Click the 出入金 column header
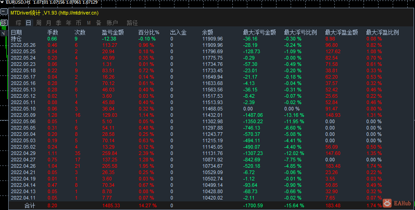Image resolution: width=415 pixels, height=210 pixels. coord(179,32)
